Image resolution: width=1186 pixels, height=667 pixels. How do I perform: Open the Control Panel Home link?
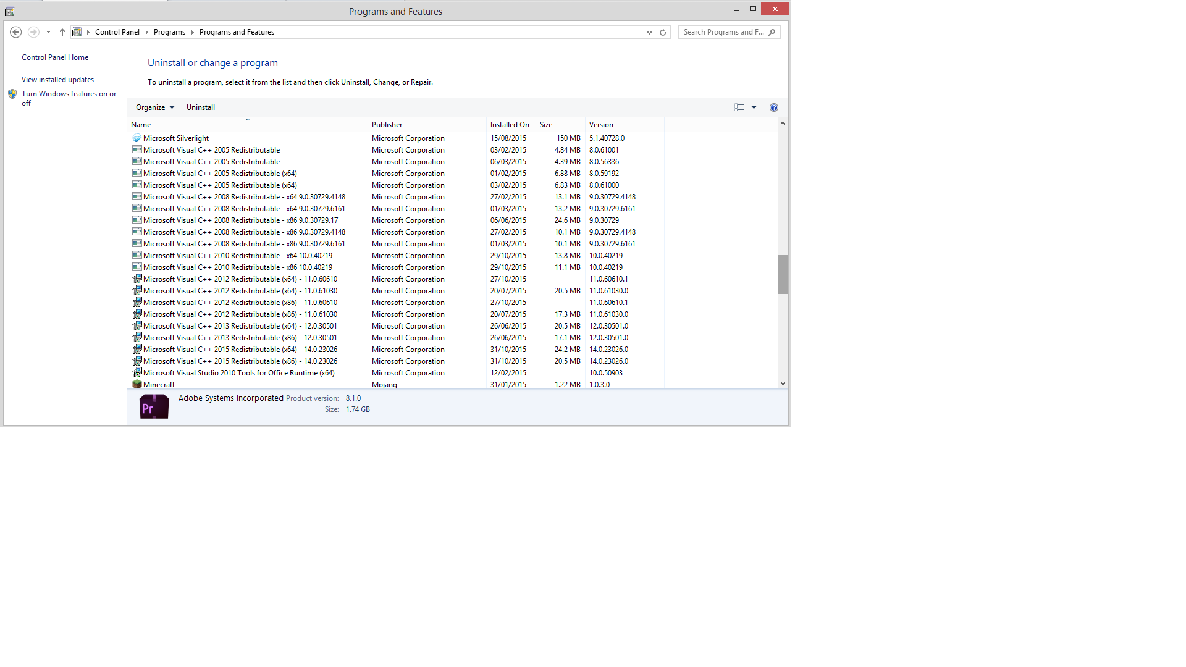click(55, 57)
